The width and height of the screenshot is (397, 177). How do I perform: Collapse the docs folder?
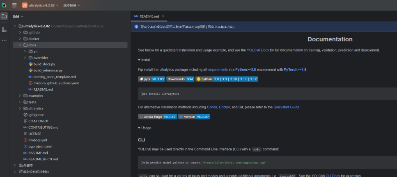tap(20, 45)
